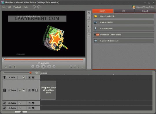Click the speaker icon on the 3. Audio track
Image resolution: width=156 pixels, height=114 pixels.
(x=20, y=103)
